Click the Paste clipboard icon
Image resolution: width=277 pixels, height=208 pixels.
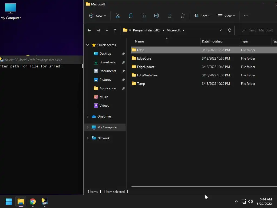(143, 16)
